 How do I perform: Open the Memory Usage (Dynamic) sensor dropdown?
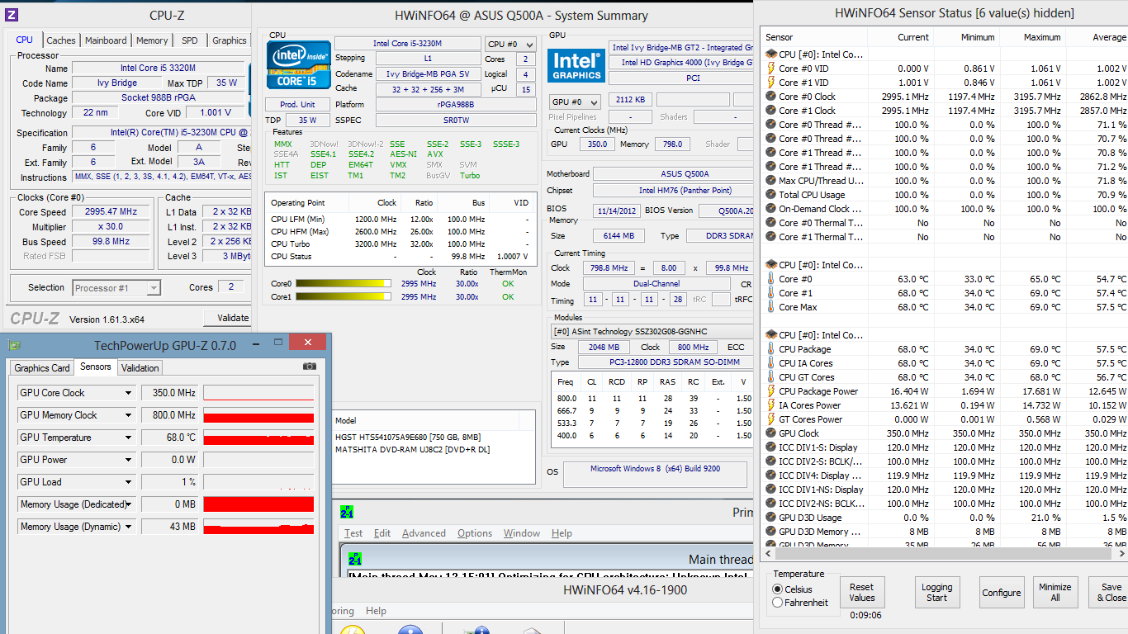pos(128,527)
